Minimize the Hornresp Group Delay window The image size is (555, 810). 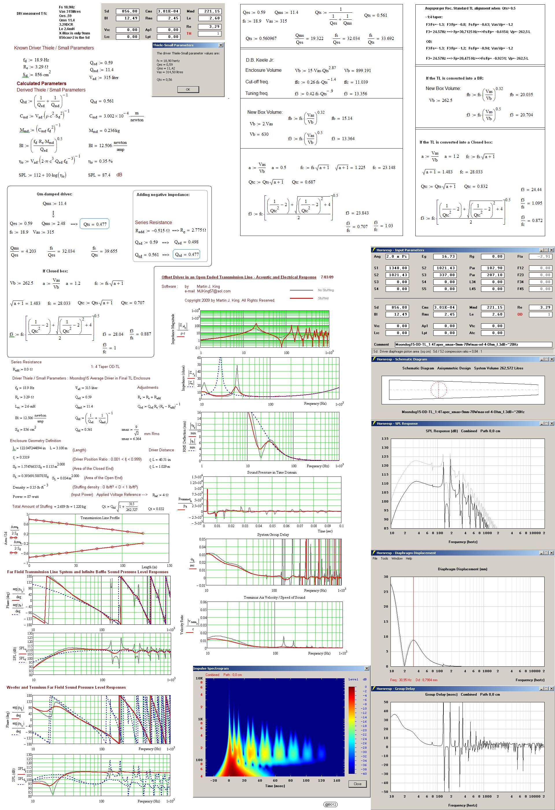541,689
